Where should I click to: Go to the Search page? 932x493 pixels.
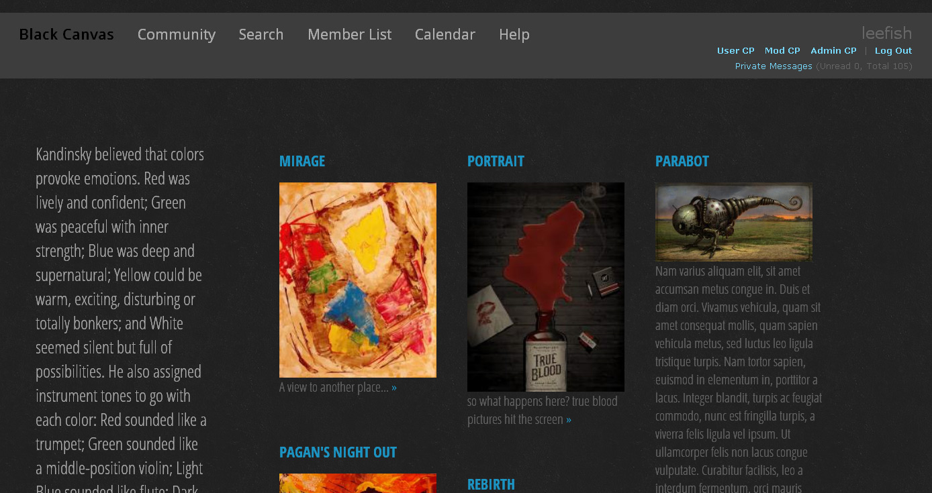click(261, 34)
